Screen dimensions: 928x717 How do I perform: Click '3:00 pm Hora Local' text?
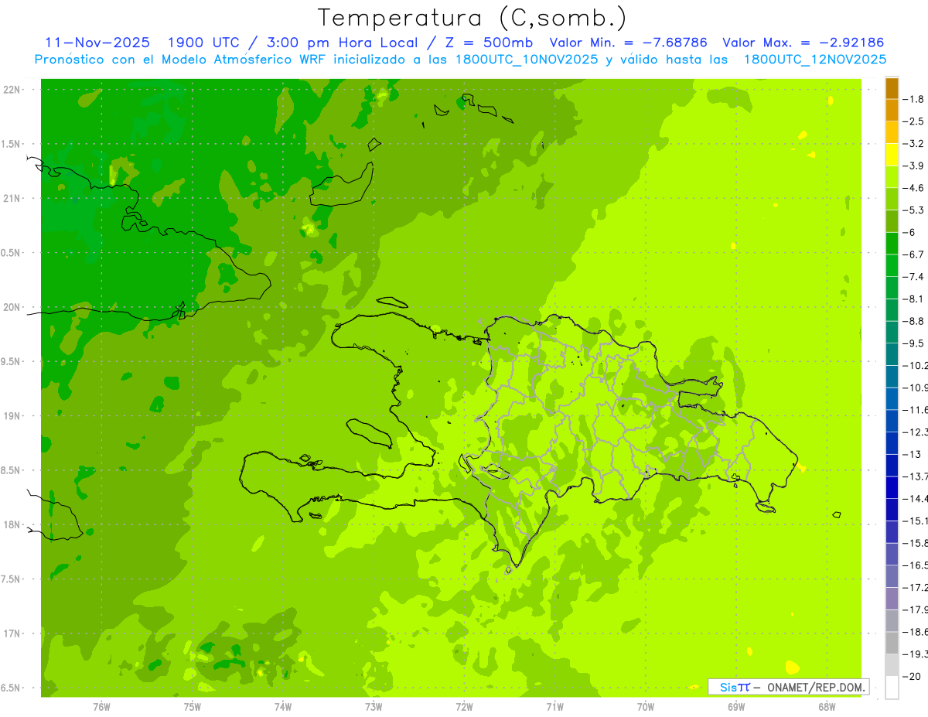[343, 43]
